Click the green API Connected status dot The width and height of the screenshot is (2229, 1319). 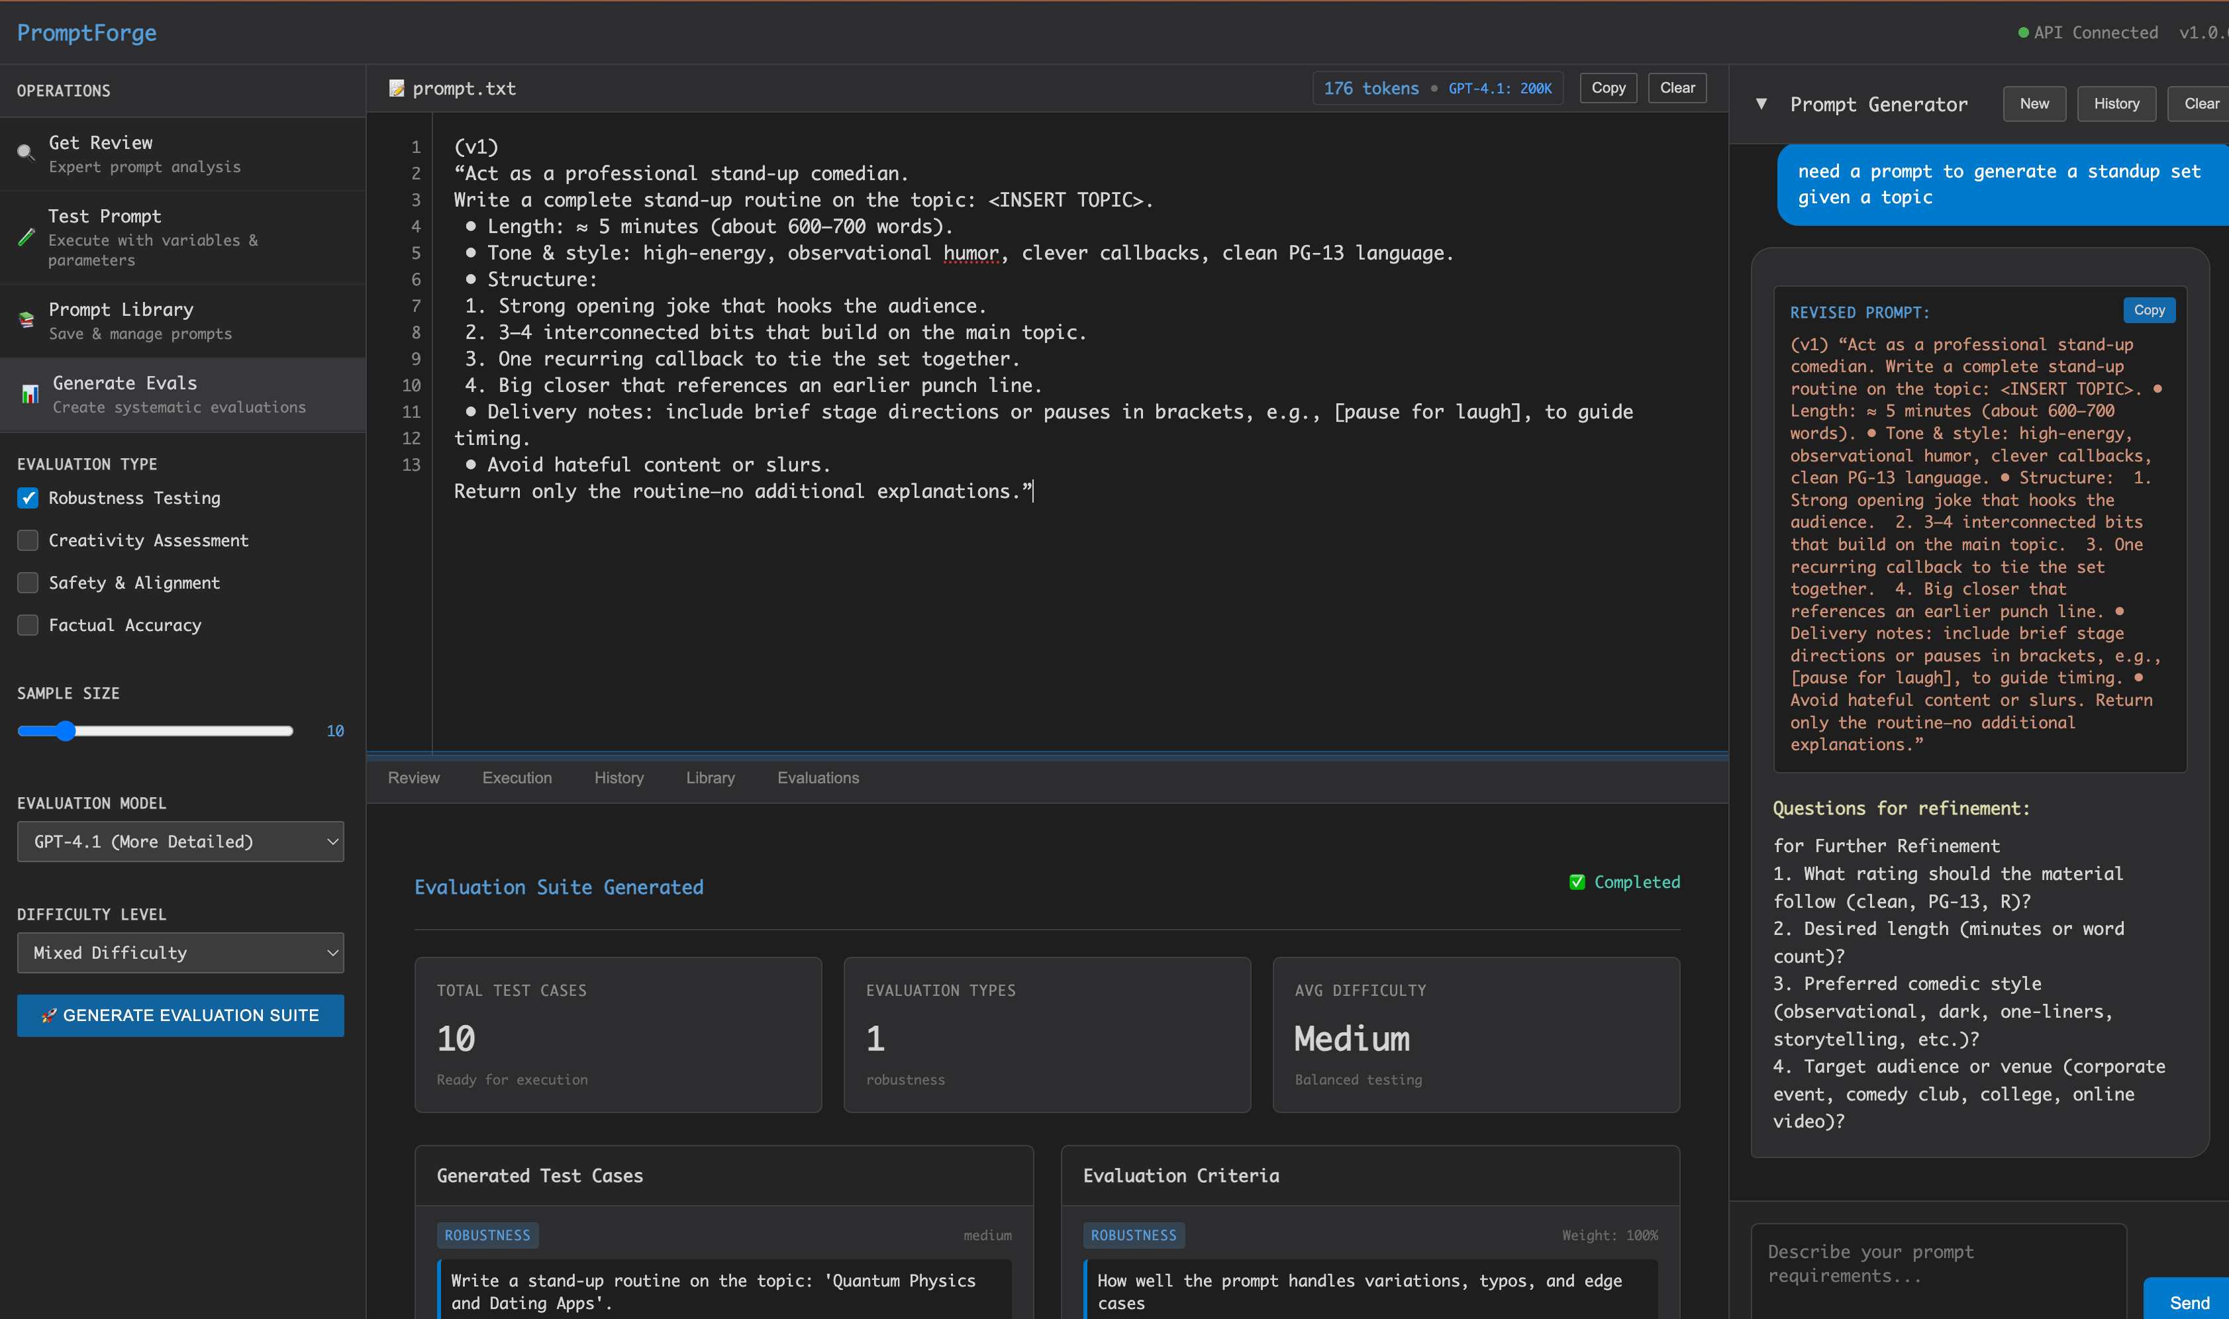tap(2023, 33)
